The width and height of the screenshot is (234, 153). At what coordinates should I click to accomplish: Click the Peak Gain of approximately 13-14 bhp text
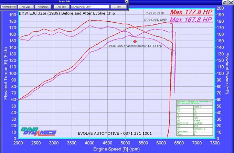(x=135, y=46)
